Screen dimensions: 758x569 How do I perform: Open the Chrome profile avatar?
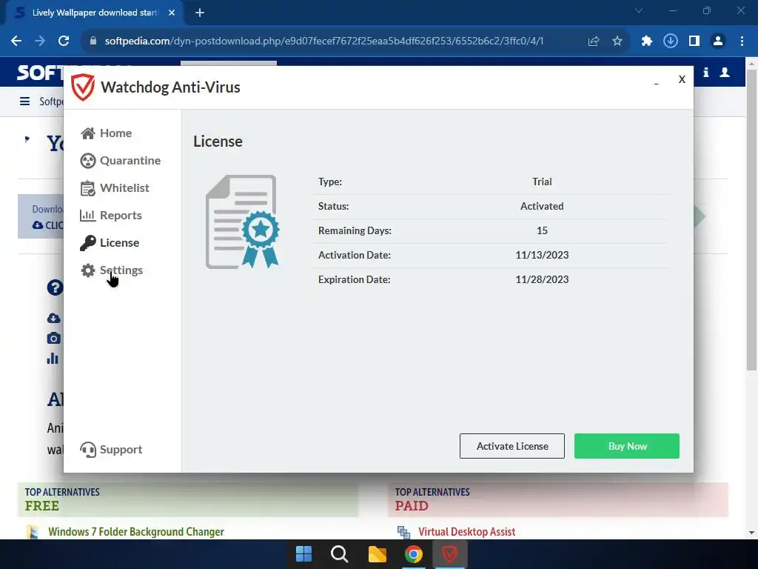tap(718, 41)
